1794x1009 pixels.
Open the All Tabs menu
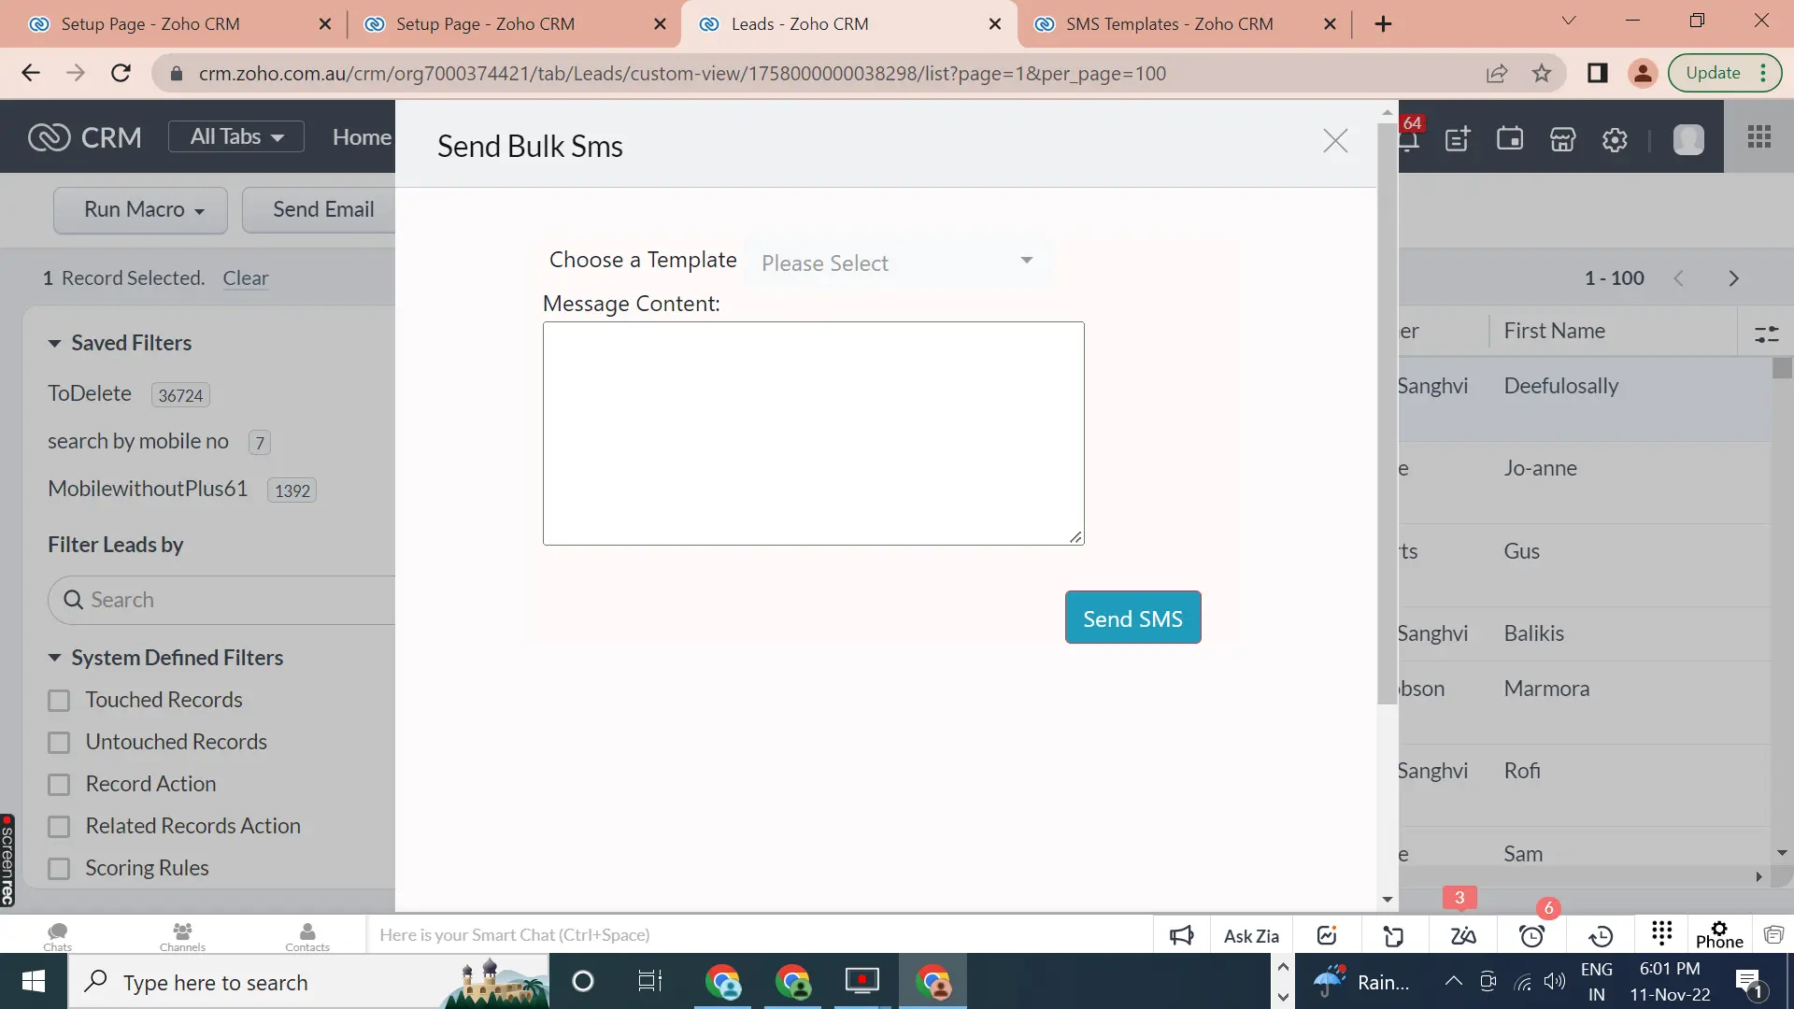235,136
